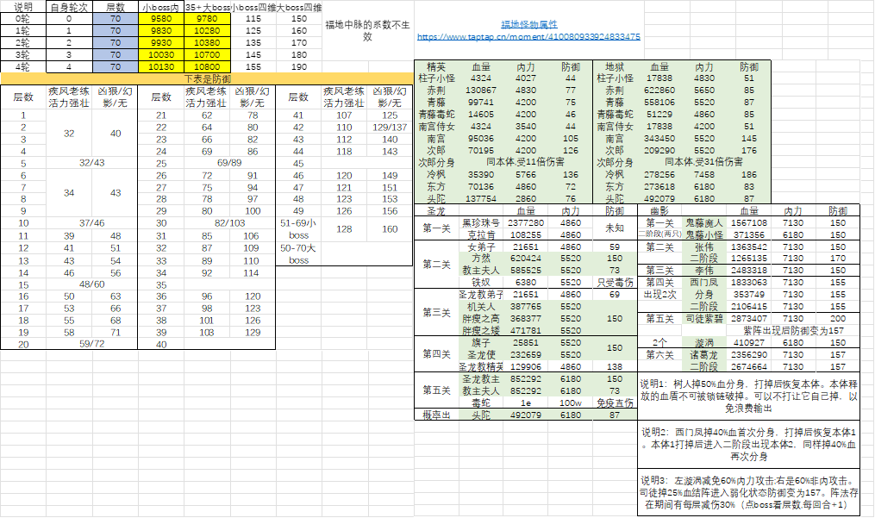Click the hell 赤荆 health value 622860
Screen dimensions: 875x518
pos(659,90)
